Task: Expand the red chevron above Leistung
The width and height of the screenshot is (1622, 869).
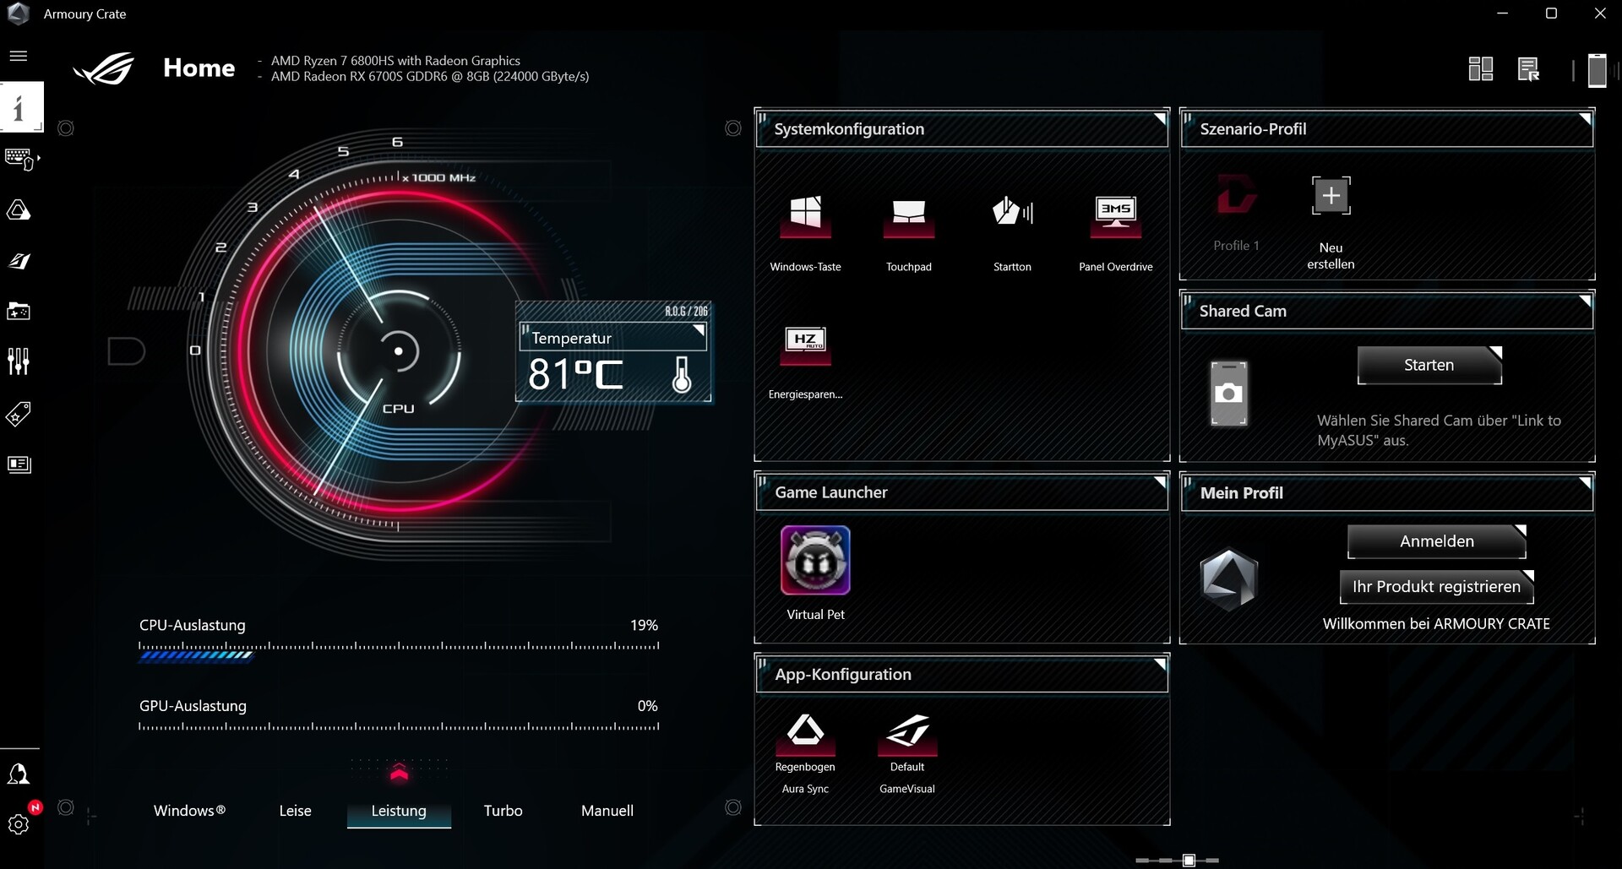Action: coord(400,772)
